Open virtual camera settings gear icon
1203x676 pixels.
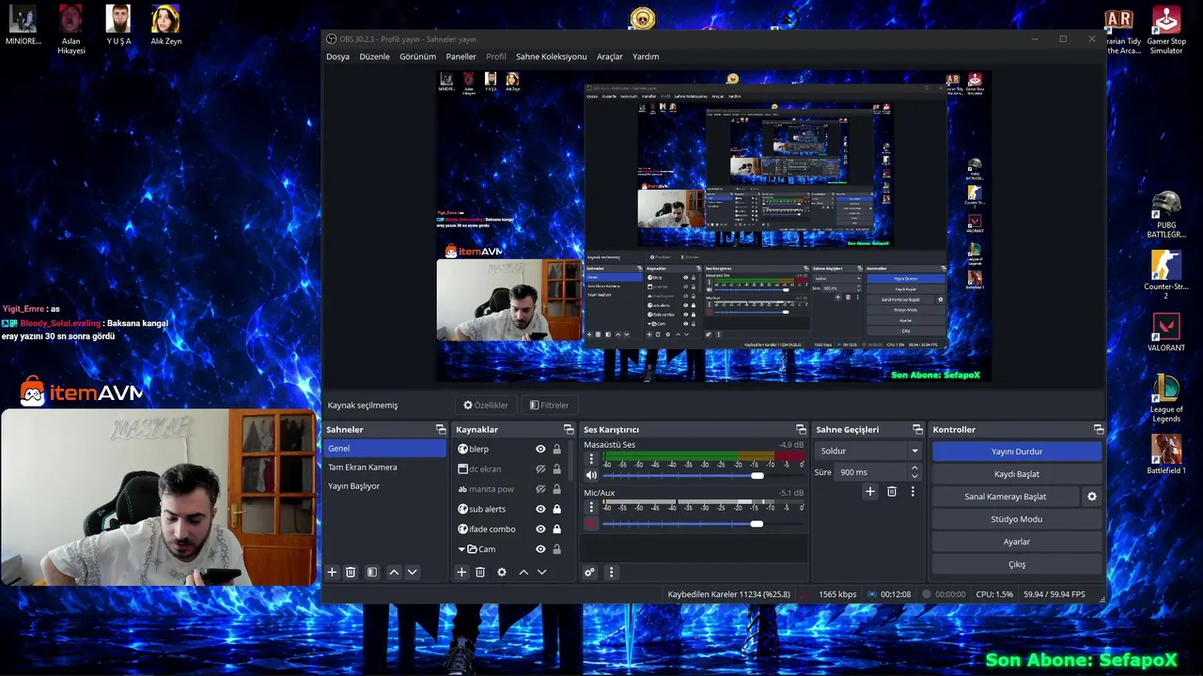[x=1092, y=497]
